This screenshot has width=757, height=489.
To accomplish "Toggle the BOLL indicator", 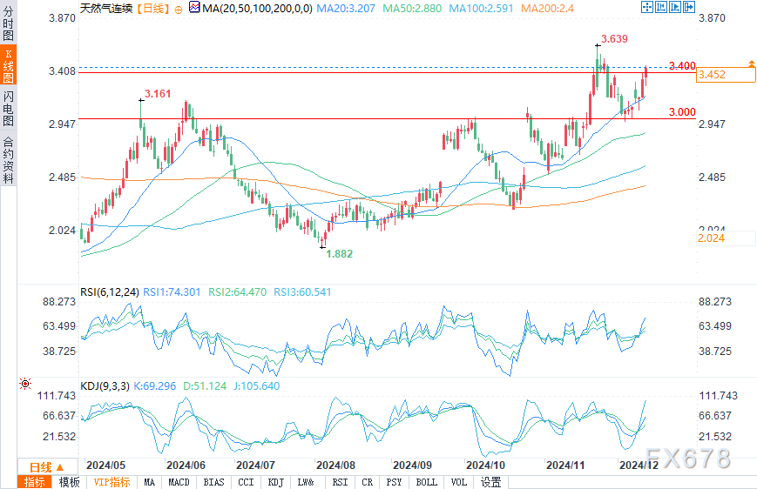I will pos(426,482).
